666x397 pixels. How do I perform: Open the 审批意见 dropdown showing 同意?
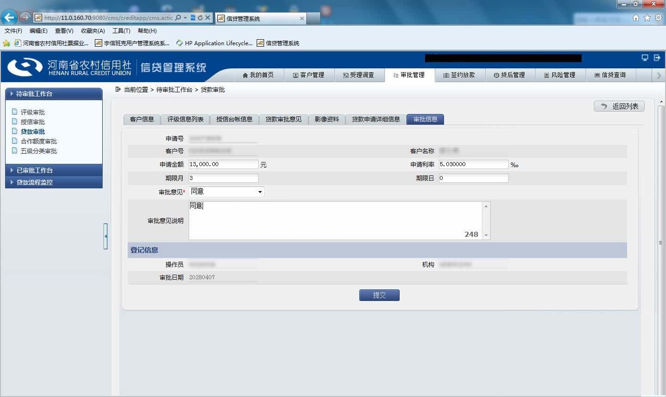click(x=227, y=192)
